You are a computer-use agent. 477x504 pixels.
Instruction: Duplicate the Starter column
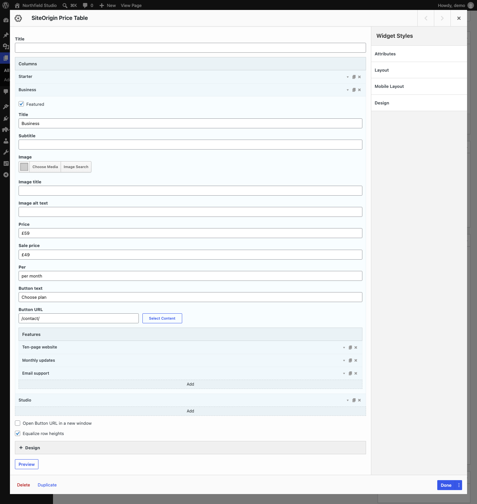click(x=354, y=77)
